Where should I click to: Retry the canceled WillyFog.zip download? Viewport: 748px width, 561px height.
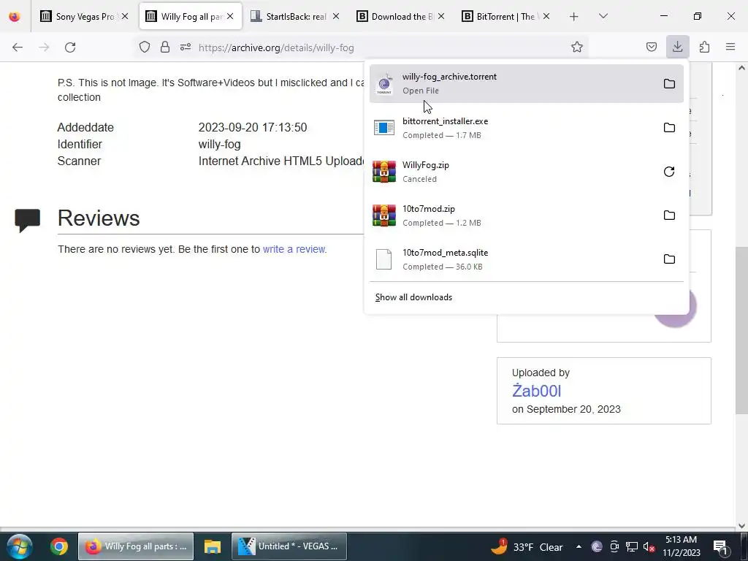point(669,171)
